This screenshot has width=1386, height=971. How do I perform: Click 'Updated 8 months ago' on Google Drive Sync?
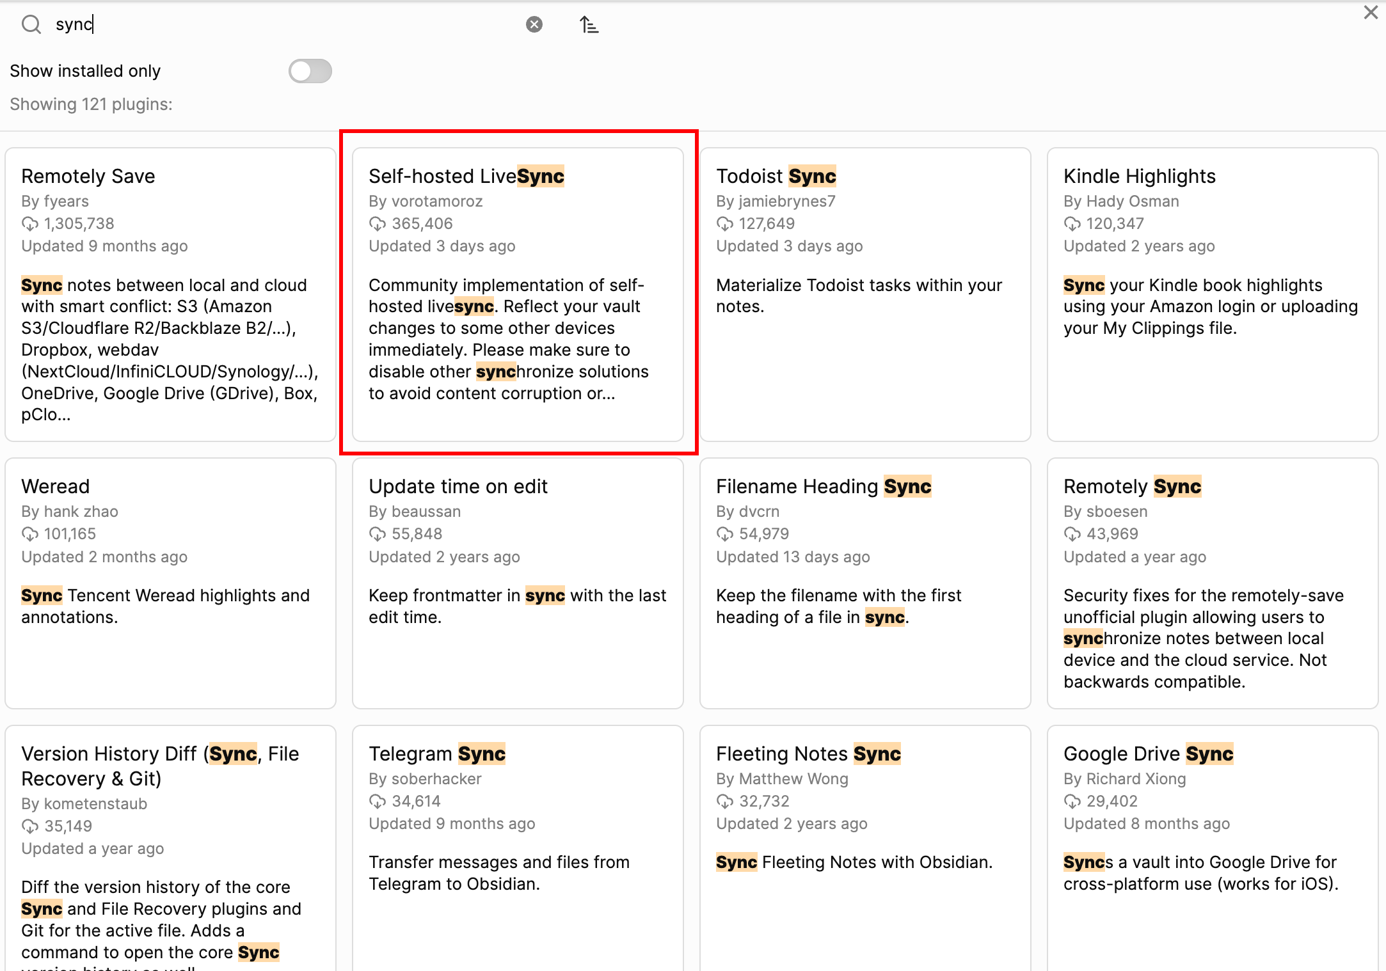tap(1147, 824)
